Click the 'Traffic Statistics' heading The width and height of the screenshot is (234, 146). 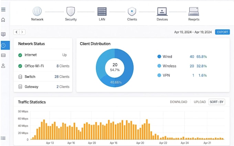32,102
